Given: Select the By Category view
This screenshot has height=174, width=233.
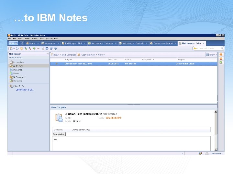Looking at the screenshot, I should (x=17, y=77).
